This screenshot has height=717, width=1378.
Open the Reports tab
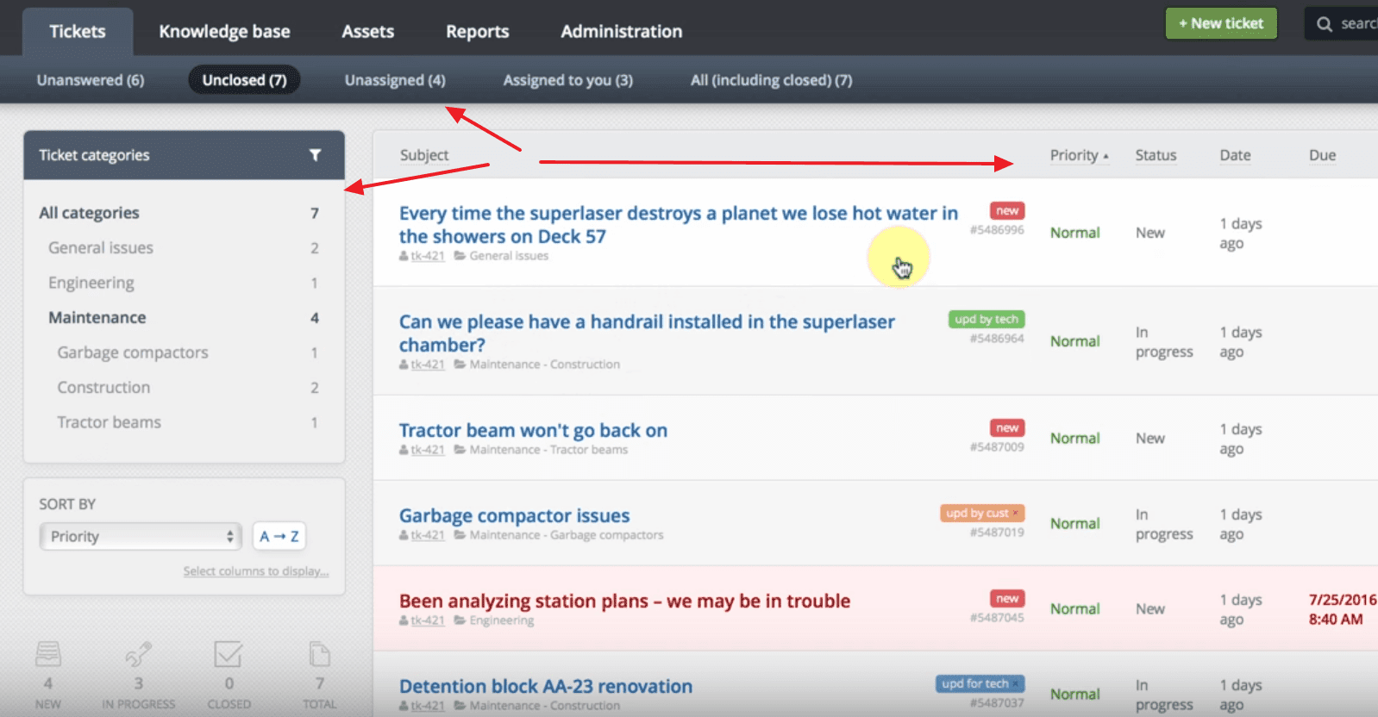[477, 32]
